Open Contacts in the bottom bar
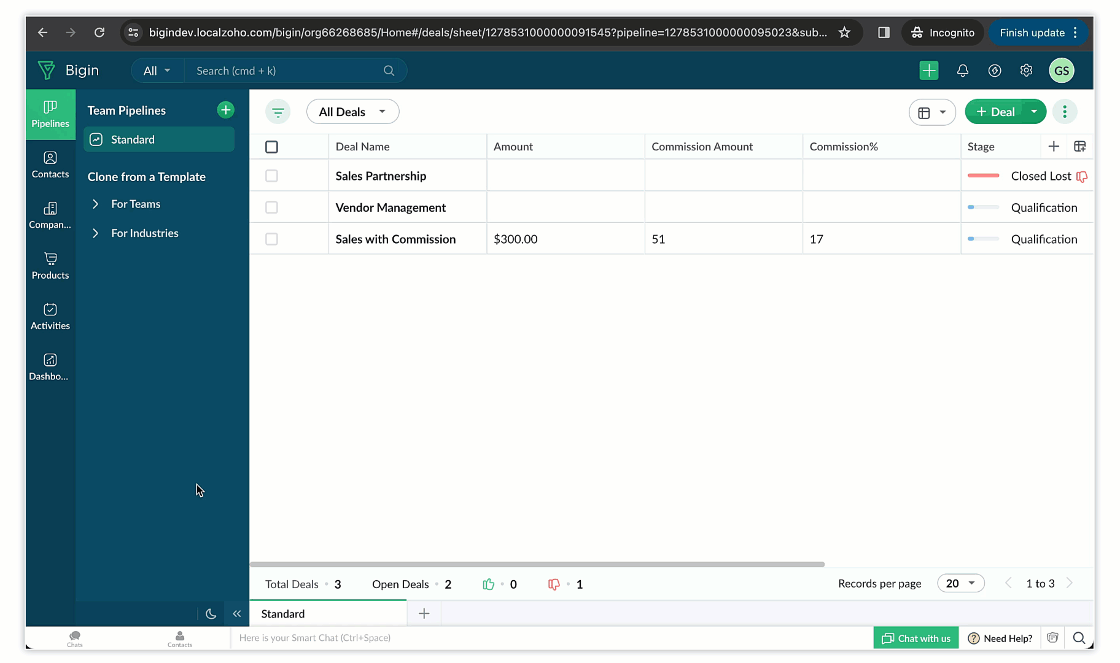The height and width of the screenshot is (663, 1120). 180,638
